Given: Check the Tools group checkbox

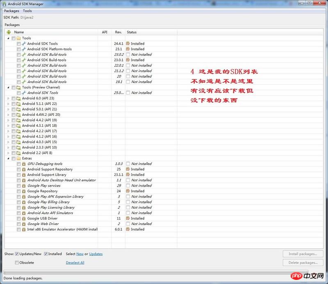Looking at the screenshot, I should (x=14, y=38).
